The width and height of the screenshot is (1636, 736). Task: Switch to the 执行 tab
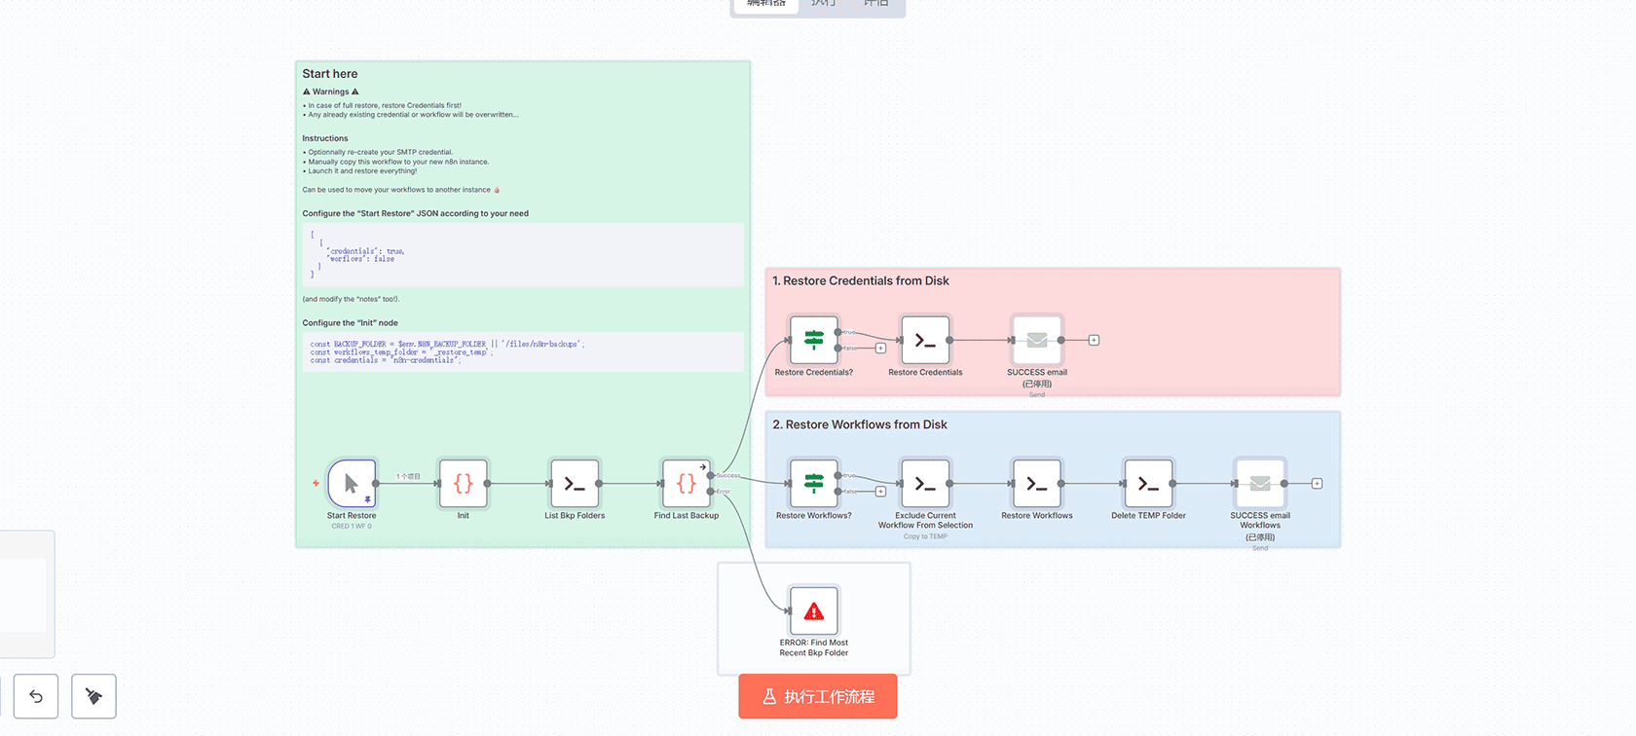click(x=823, y=4)
